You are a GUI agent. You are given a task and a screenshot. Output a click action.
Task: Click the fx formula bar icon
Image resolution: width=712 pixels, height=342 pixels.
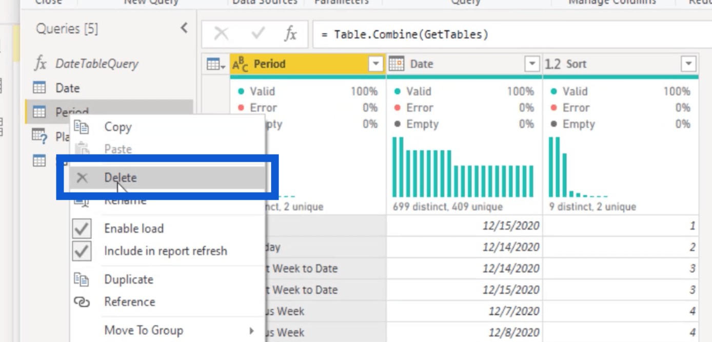(x=290, y=34)
